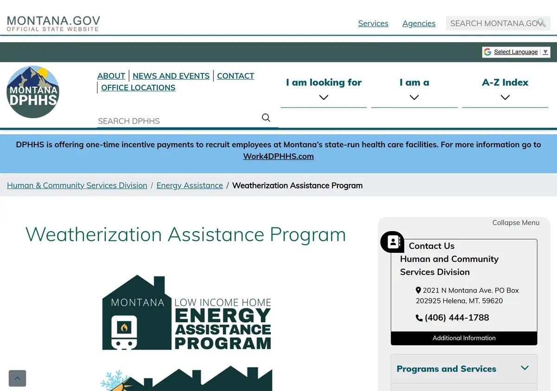Click Collapse Menu in the sidebar

coord(516,223)
